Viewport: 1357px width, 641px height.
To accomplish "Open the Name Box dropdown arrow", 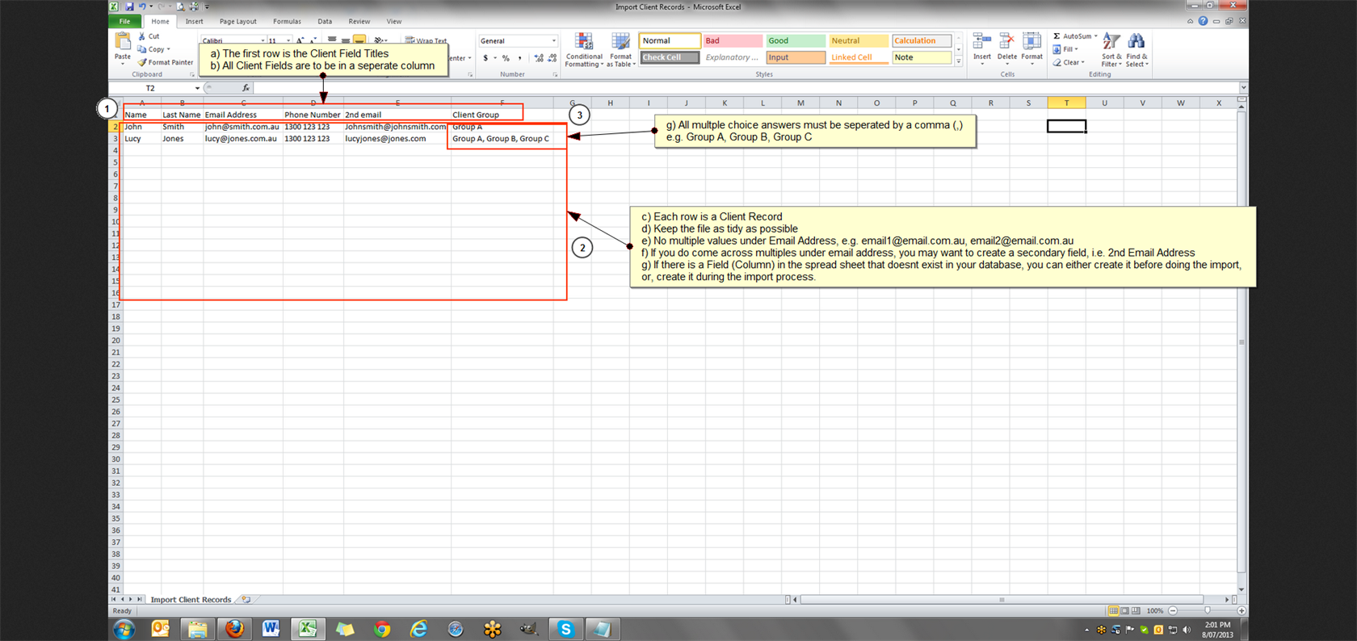I will [197, 88].
